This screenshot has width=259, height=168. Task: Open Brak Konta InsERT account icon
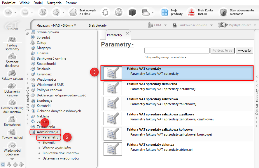click(x=191, y=12)
